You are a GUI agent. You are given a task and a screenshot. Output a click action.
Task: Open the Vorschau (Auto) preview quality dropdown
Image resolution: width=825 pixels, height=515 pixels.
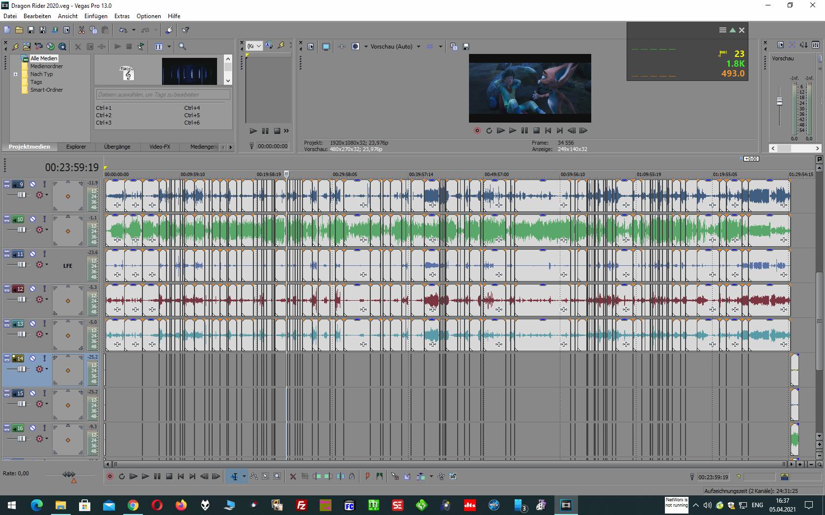[418, 47]
